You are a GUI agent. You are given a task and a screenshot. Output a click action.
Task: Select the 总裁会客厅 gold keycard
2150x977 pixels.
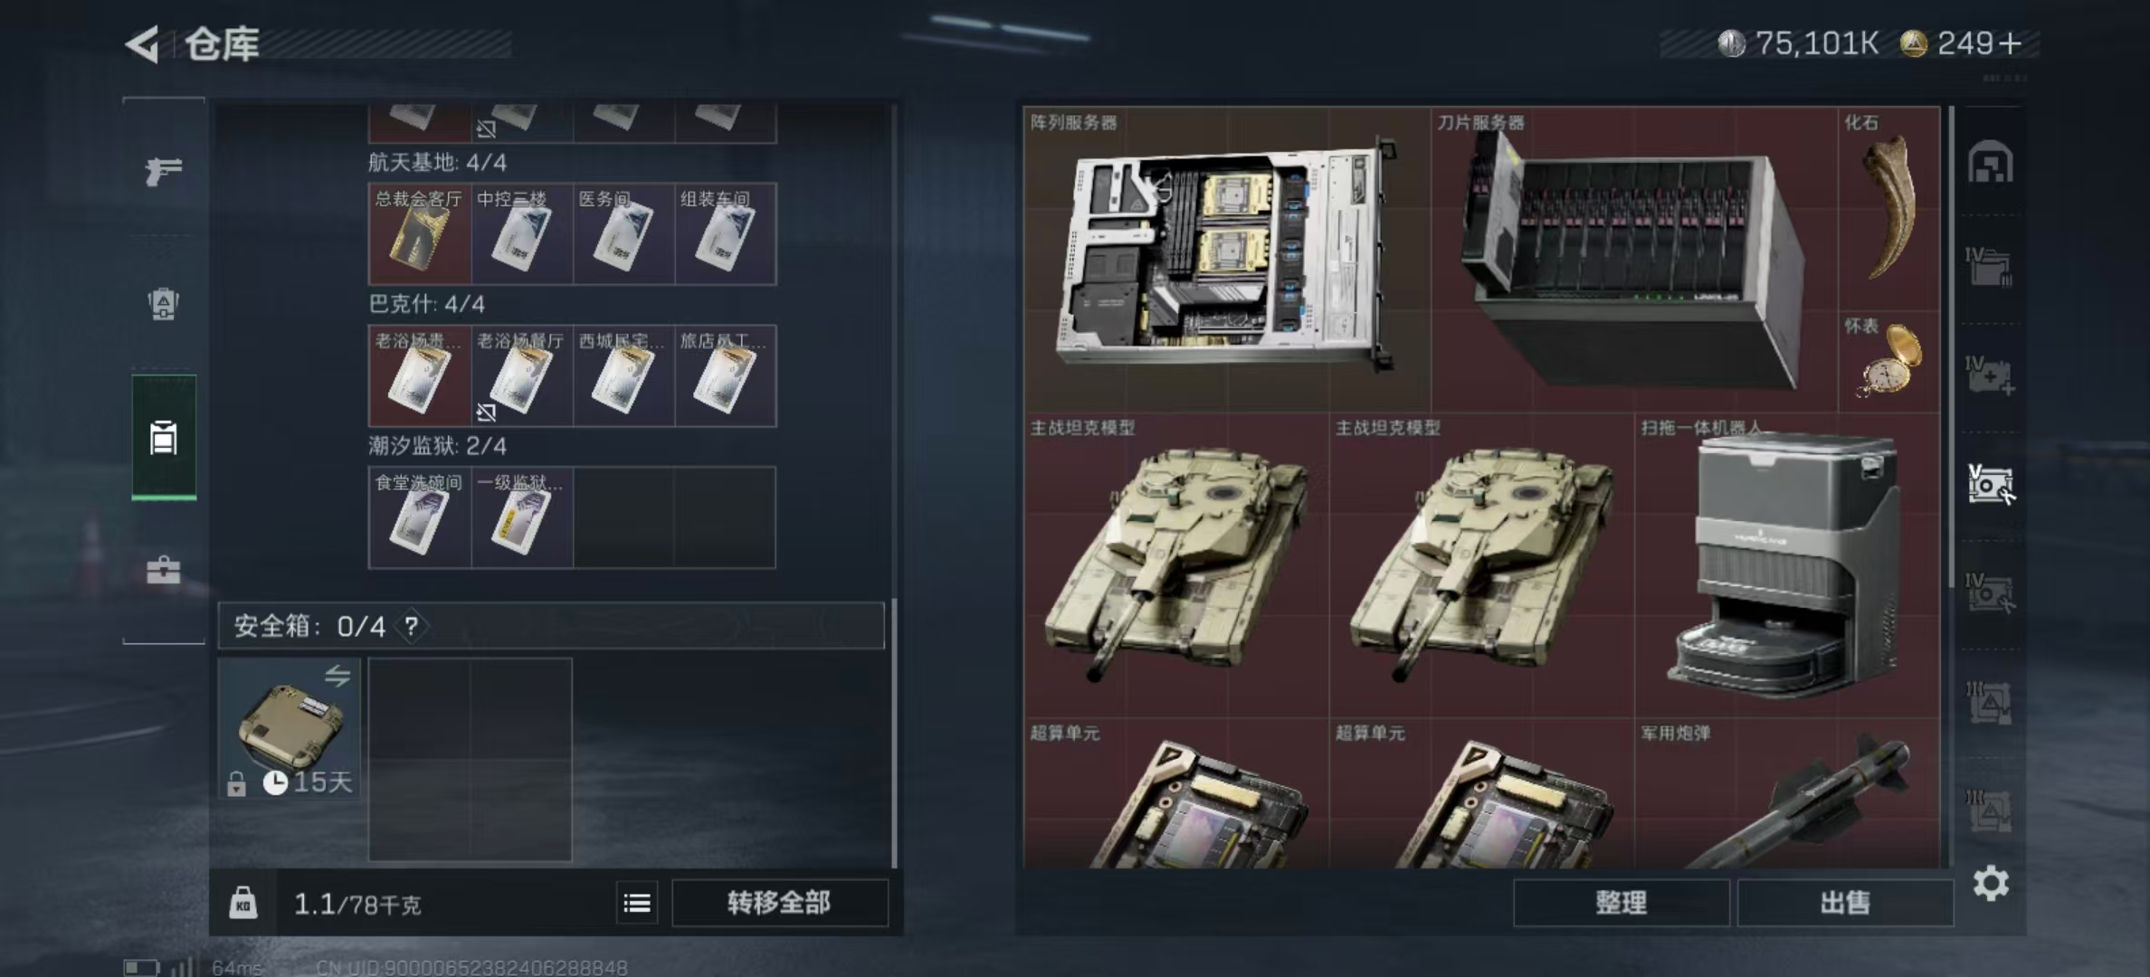tap(420, 234)
